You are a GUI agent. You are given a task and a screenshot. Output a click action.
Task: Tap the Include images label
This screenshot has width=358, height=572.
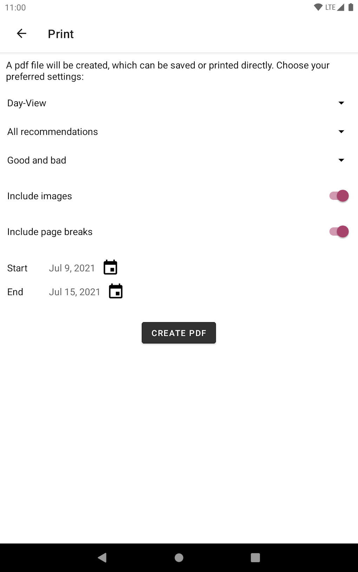40,196
